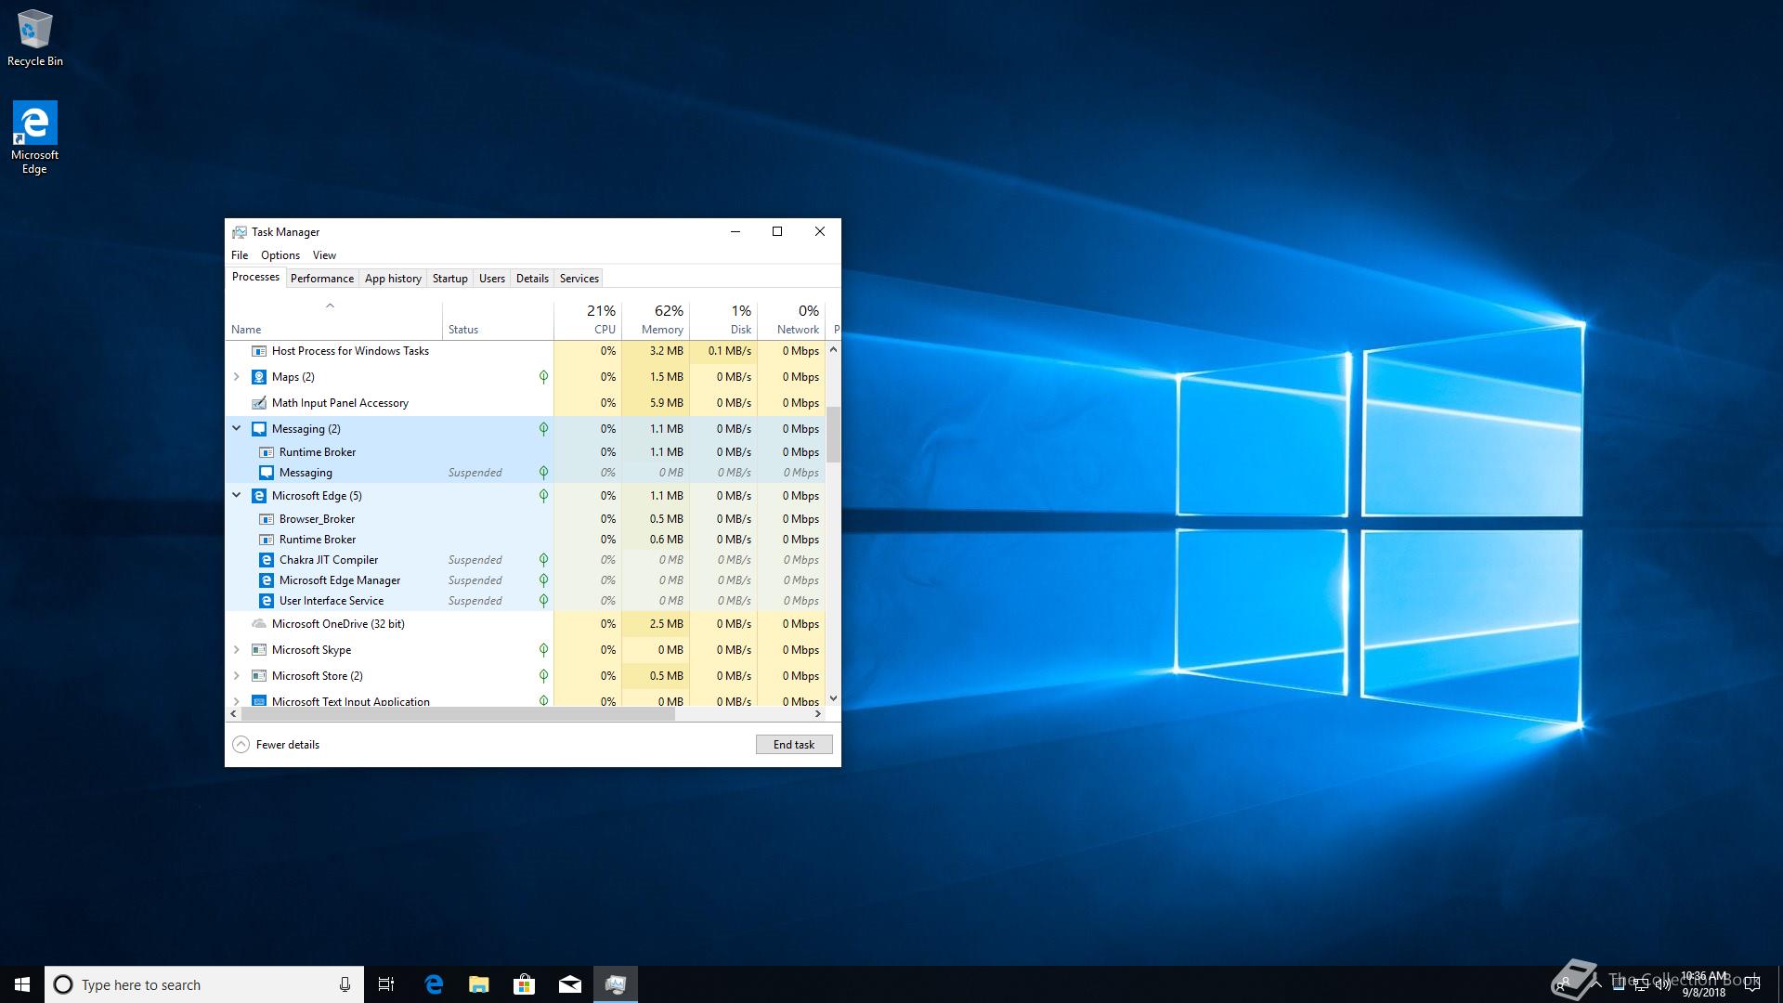Click the End task button
Viewport: 1783px width, 1003px height.
[x=793, y=745]
